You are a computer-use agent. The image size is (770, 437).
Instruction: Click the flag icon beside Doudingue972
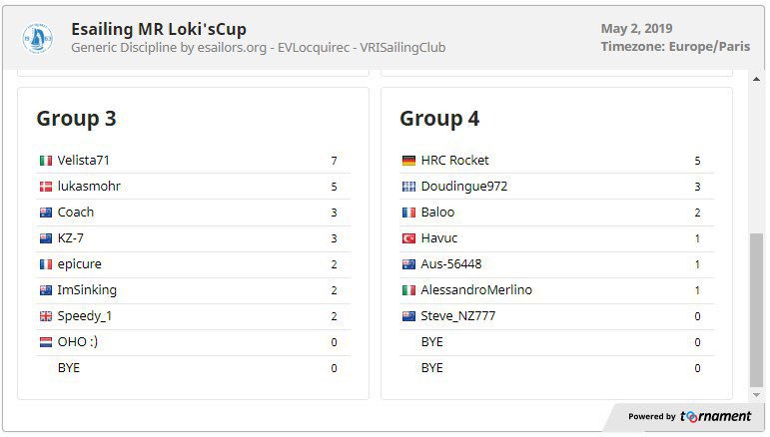(x=408, y=187)
